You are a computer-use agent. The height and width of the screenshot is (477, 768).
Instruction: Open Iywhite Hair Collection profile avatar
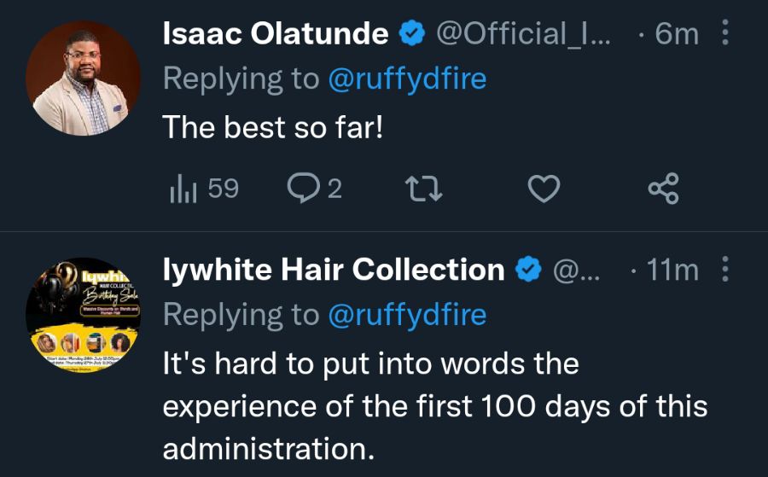[x=84, y=315]
